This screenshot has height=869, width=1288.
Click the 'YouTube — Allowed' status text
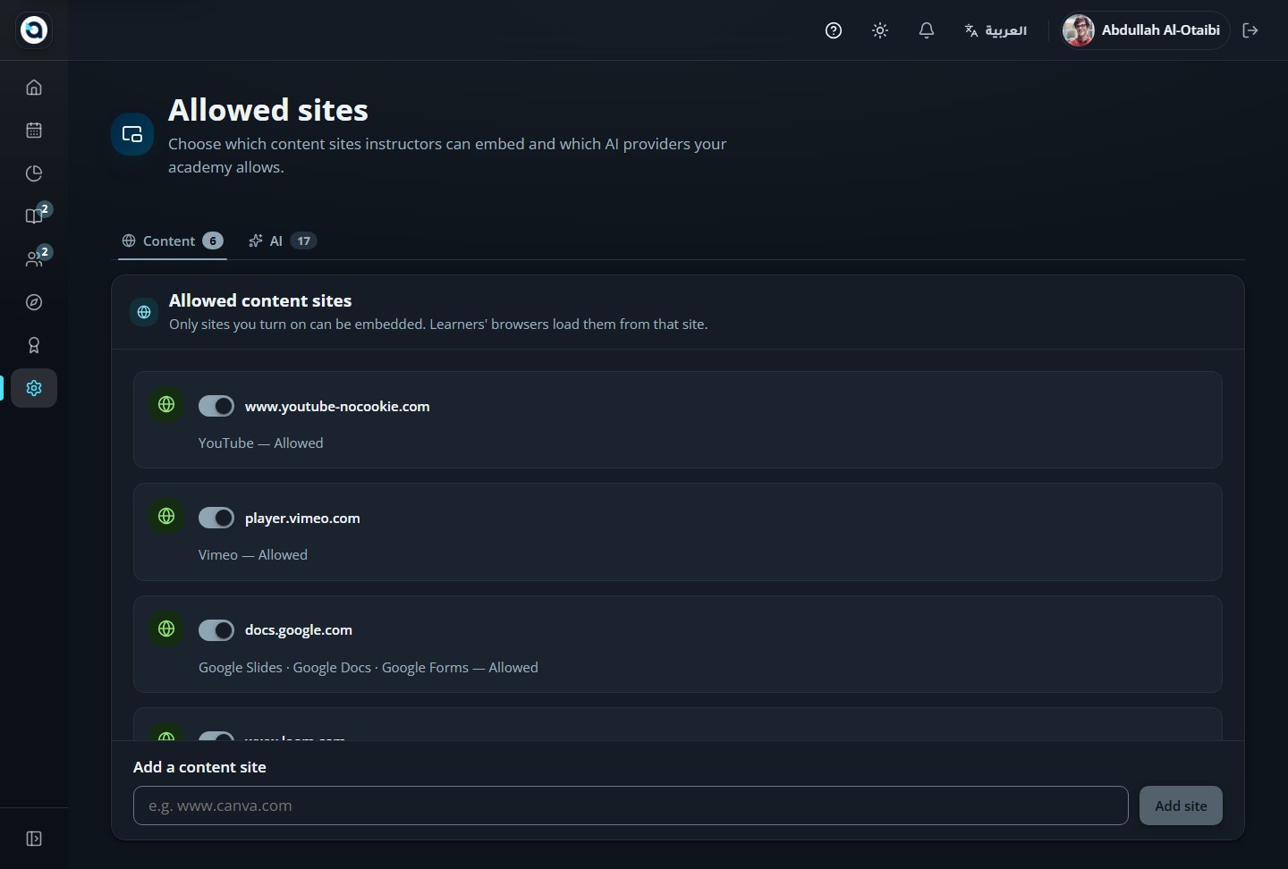261,443
